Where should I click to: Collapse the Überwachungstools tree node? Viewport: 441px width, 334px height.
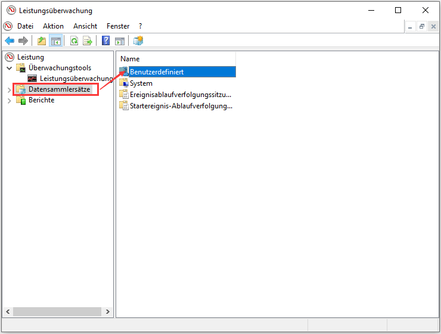click(9, 68)
